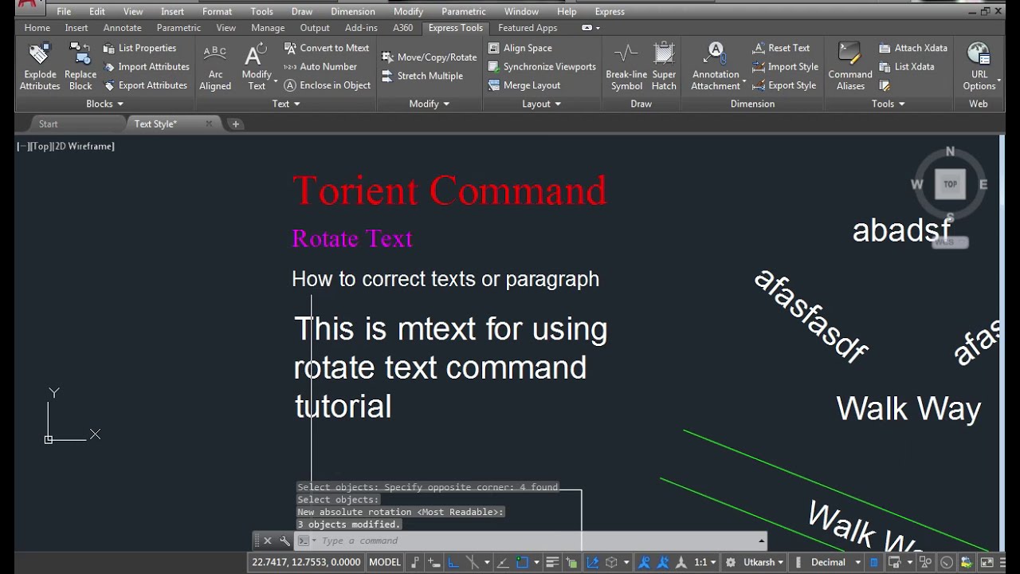Screen dimensions: 1020x574
Task: Open the Decimal units dropdown
Action: coord(834,562)
